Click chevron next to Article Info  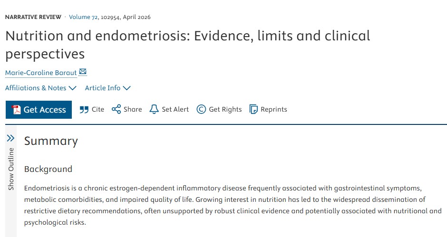click(x=126, y=88)
